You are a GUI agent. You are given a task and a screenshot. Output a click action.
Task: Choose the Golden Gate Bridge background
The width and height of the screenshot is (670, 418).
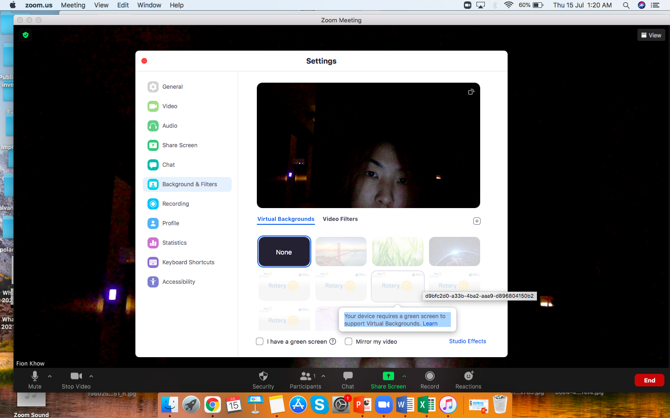pyautogui.click(x=341, y=252)
